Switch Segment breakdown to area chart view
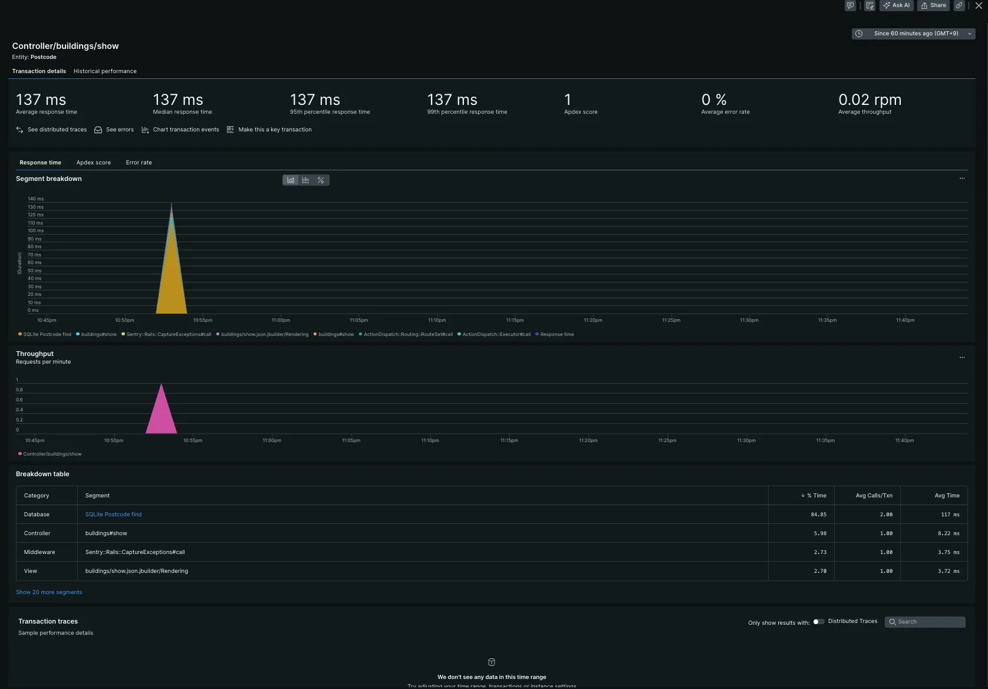 [x=291, y=180]
